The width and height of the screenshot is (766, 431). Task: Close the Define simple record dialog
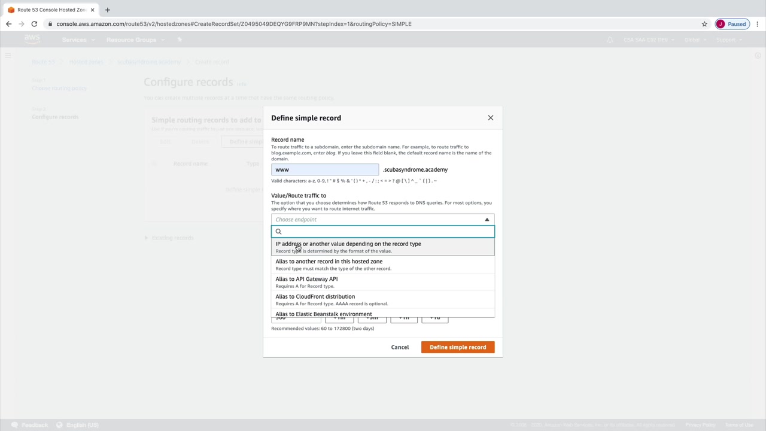[491, 118]
